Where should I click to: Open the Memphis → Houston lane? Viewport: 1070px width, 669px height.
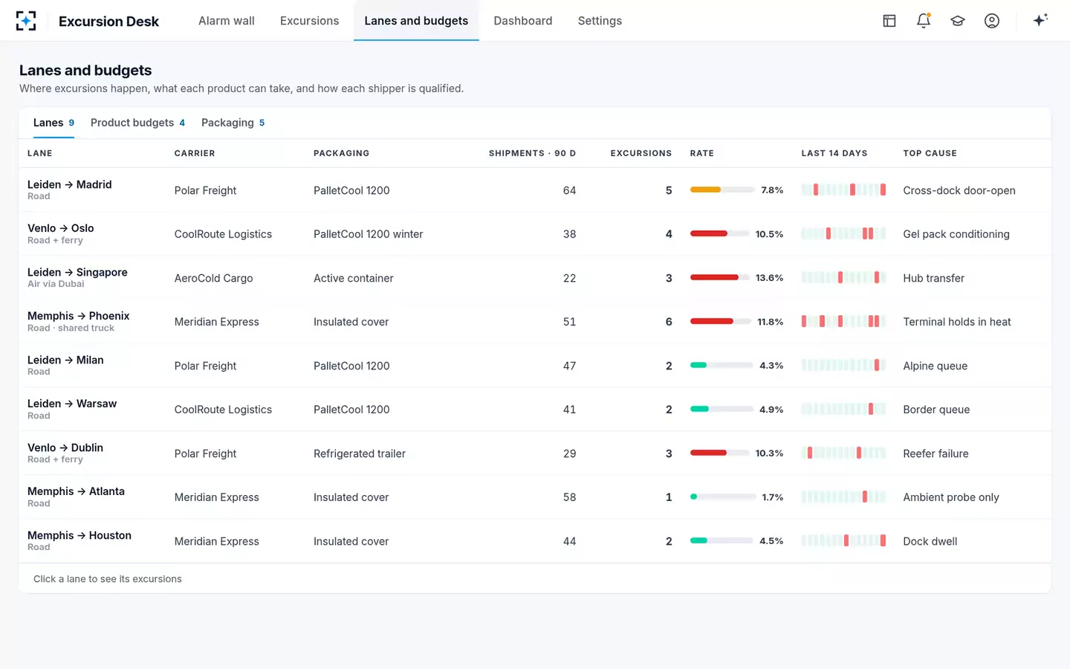(x=535, y=541)
